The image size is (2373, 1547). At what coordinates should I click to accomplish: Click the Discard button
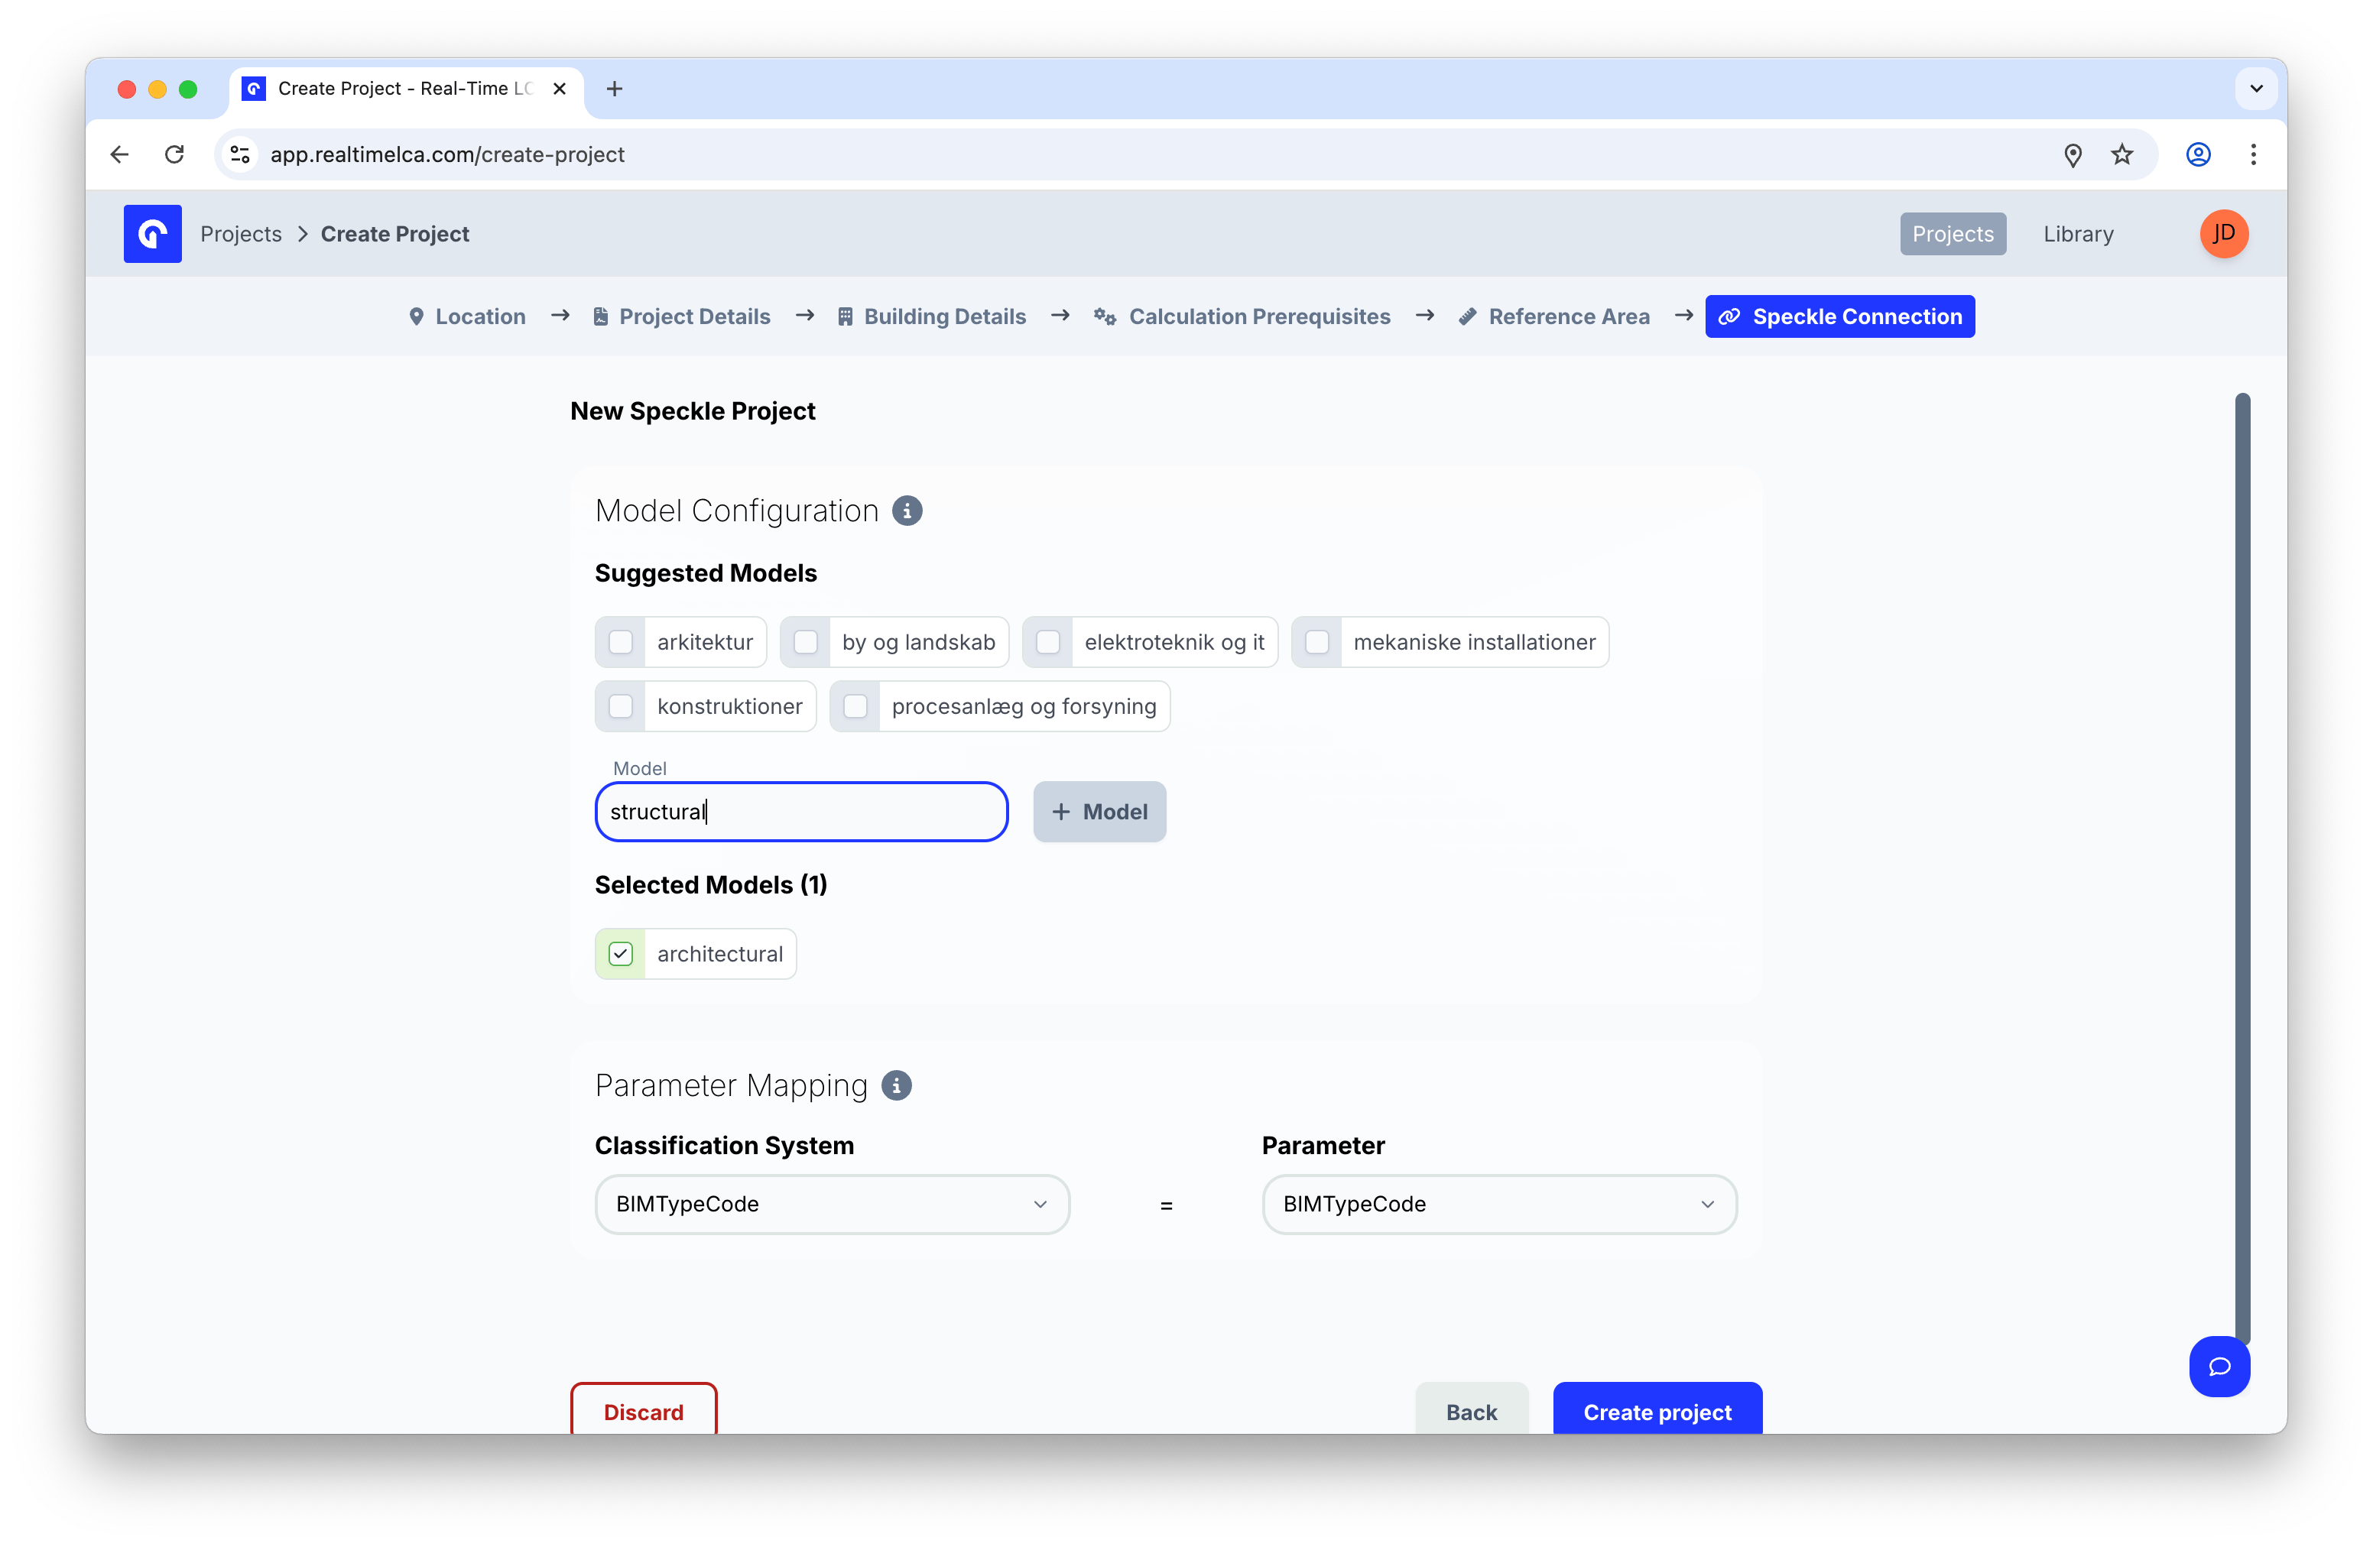644,1409
